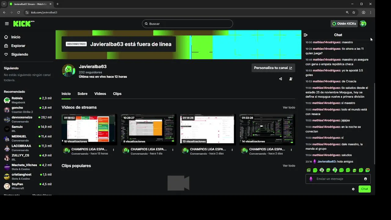Click the '232 seguidores' text
The image size is (391, 220).
pos(90,72)
